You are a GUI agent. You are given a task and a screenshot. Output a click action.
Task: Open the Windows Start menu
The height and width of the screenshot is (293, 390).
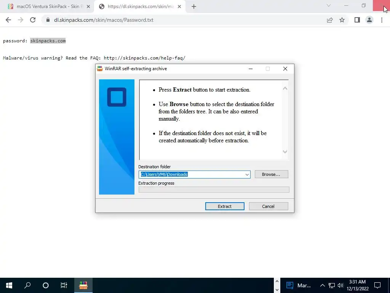pyautogui.click(x=9, y=285)
